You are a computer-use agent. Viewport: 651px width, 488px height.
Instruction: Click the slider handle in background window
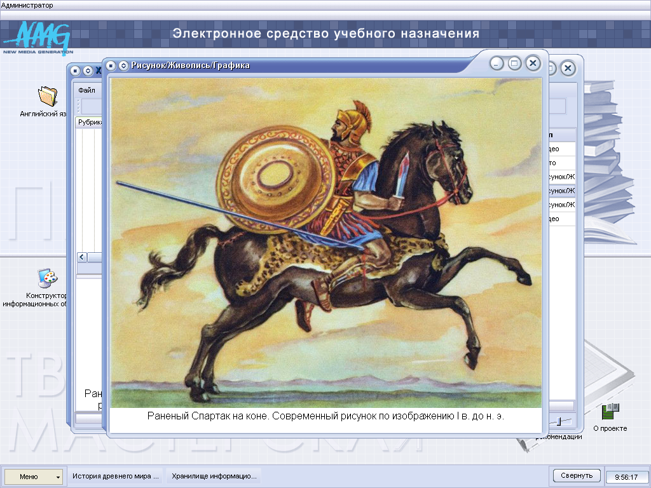(559, 420)
